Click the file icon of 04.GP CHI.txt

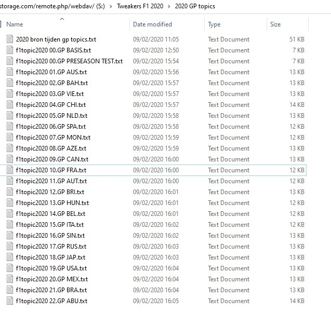[10, 105]
